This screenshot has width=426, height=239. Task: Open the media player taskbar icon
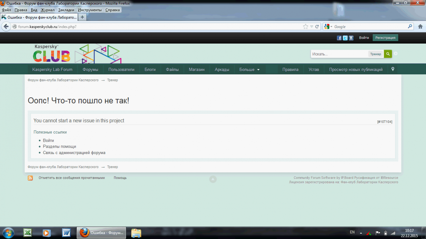(x=47, y=233)
